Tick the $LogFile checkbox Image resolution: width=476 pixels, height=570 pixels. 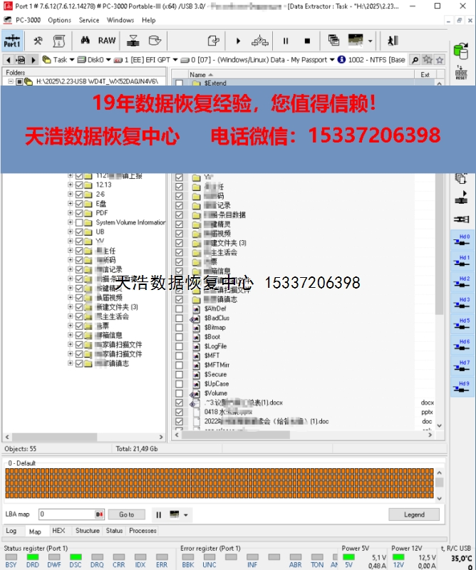[179, 346]
